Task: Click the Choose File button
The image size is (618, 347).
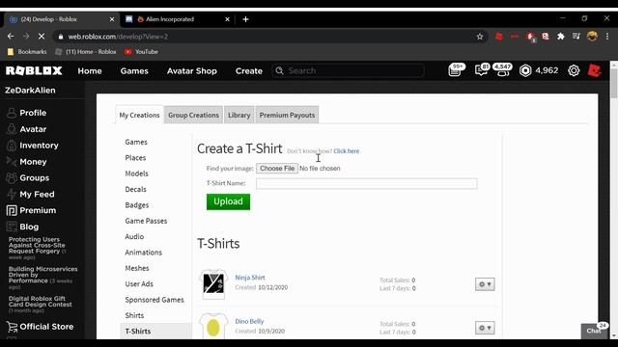Action: (277, 168)
